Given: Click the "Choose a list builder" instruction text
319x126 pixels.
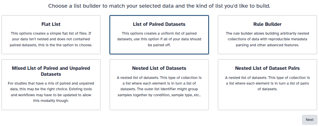Looking at the screenshot, I should pos(159,6).
